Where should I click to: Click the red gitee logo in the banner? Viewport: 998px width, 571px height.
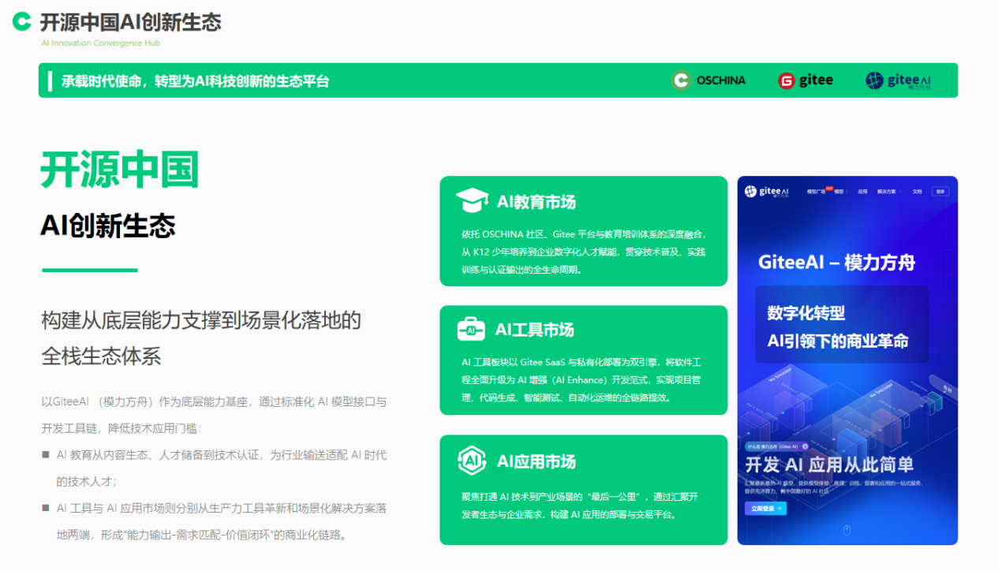(x=805, y=80)
